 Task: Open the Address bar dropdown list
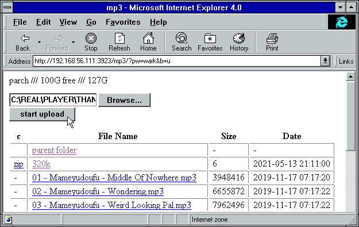point(325,61)
